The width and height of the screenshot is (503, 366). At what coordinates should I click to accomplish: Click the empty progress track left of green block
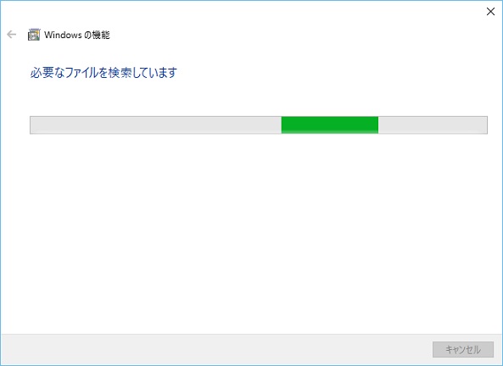click(x=156, y=125)
